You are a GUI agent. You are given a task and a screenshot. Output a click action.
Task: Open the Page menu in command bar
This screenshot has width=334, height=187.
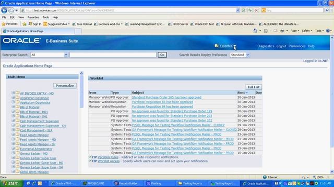coord(295,31)
